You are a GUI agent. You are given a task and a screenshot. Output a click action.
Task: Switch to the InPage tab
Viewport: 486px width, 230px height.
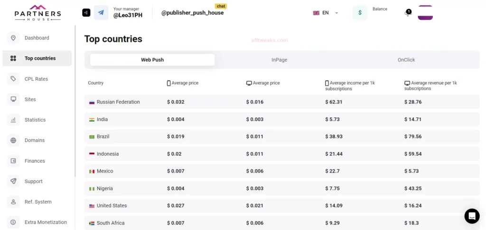click(279, 60)
